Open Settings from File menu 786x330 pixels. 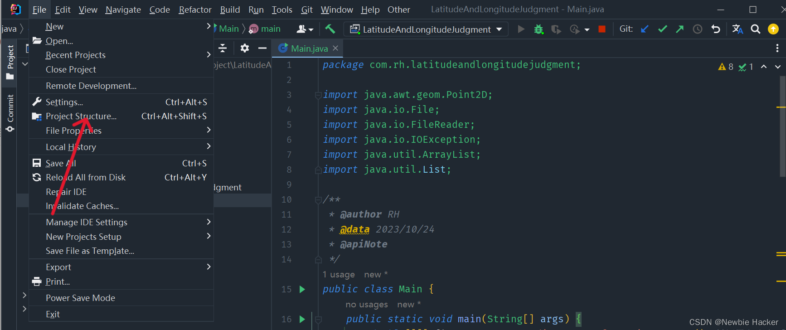click(121, 102)
